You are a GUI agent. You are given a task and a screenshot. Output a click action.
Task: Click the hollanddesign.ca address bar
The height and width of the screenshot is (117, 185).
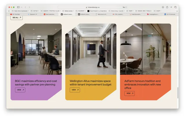(93, 7)
